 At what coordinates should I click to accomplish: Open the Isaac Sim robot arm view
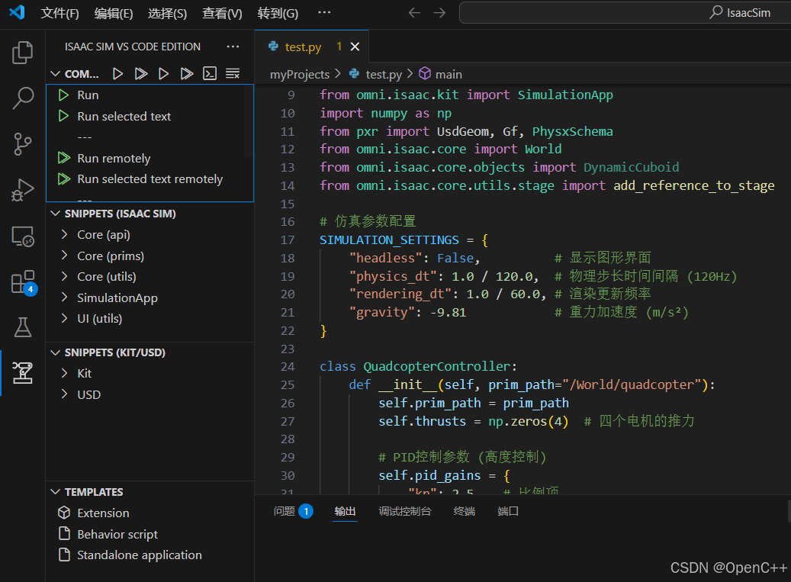tap(22, 373)
